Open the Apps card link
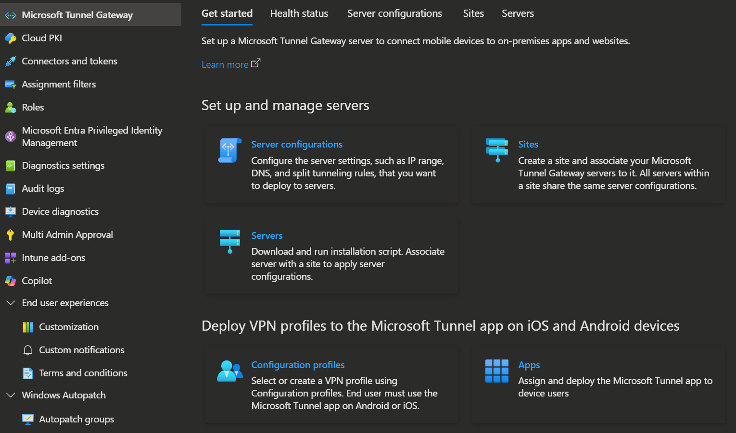 click(x=529, y=365)
